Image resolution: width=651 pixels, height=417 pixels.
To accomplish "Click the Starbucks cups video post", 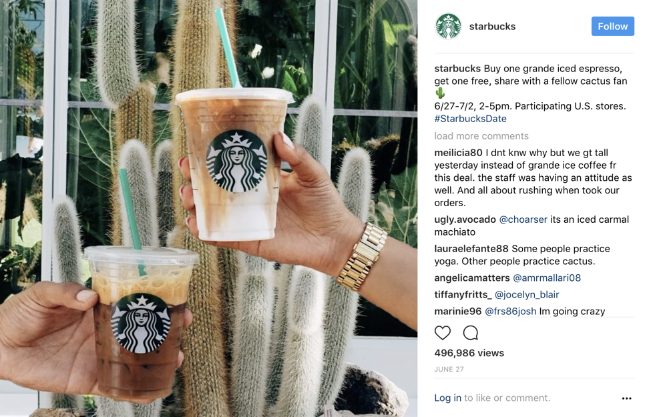I will 208,208.
